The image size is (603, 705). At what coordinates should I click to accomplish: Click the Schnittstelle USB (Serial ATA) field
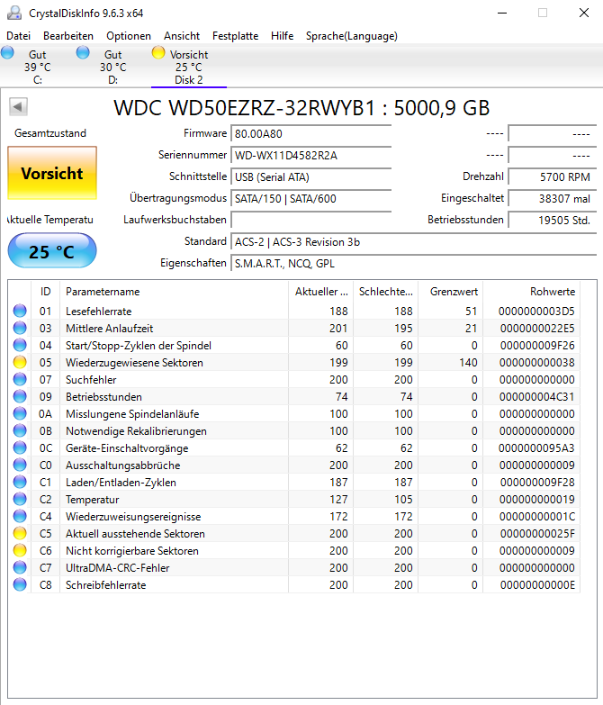[x=310, y=176]
